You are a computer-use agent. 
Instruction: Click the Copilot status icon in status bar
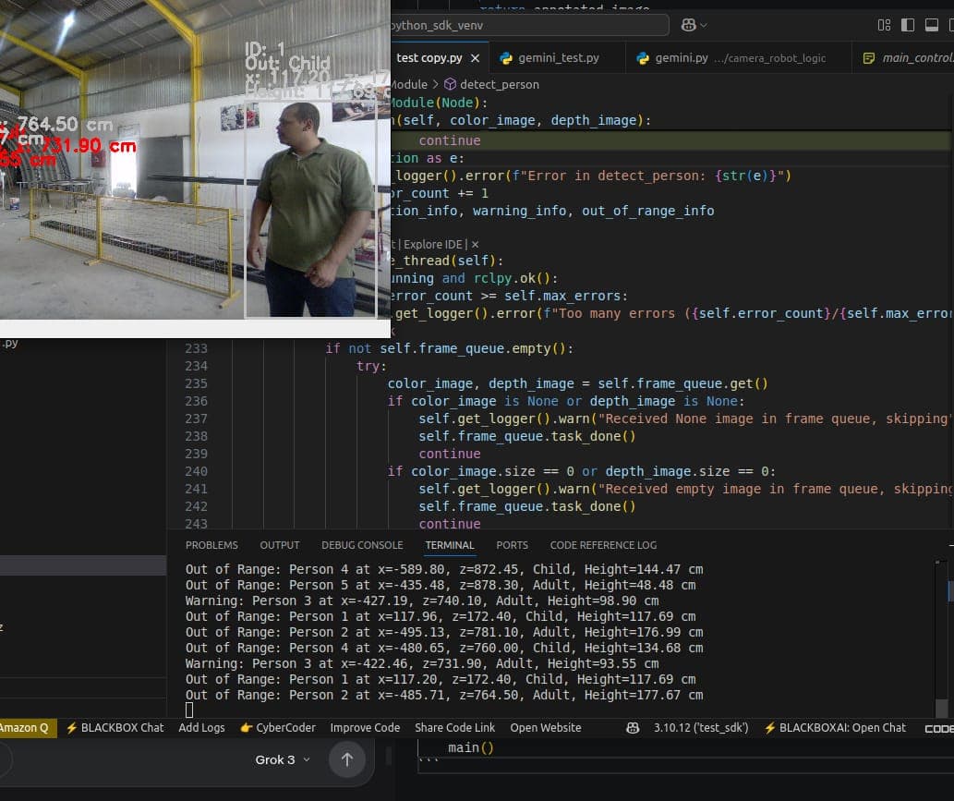point(633,728)
